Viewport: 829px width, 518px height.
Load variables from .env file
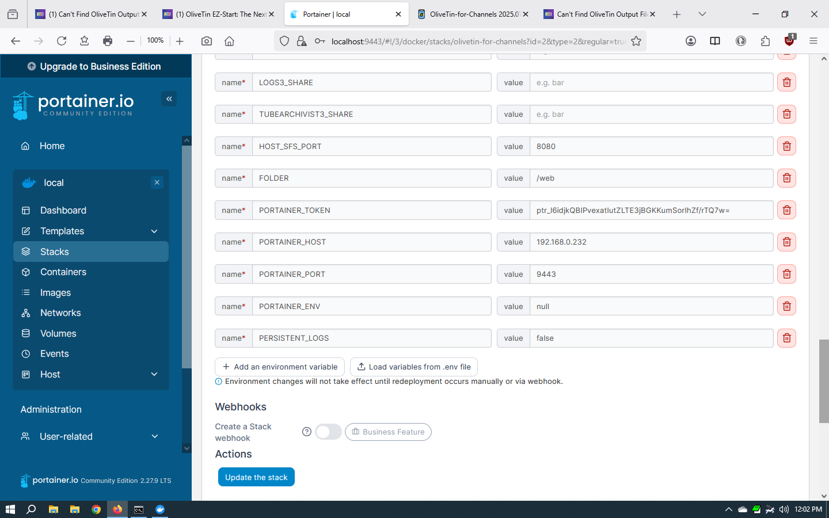click(414, 367)
